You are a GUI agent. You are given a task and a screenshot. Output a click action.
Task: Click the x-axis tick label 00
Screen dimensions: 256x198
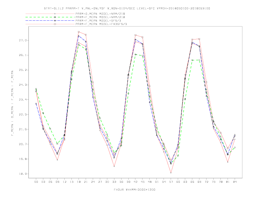pyautogui.click(x=36, y=182)
